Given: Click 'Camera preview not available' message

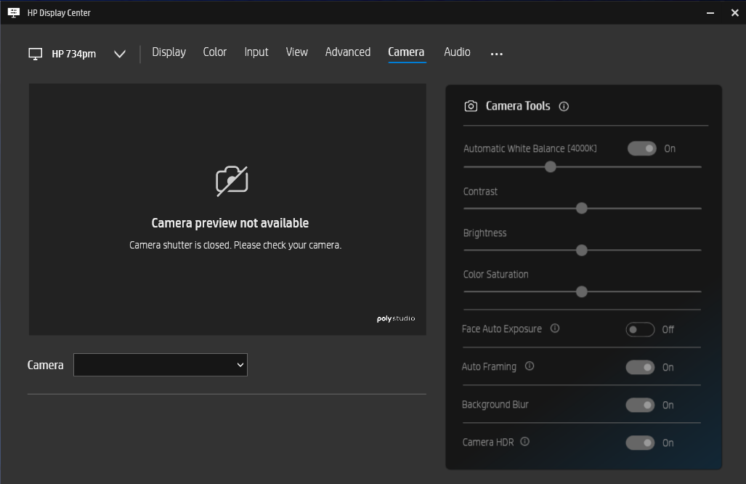Looking at the screenshot, I should click(x=230, y=222).
